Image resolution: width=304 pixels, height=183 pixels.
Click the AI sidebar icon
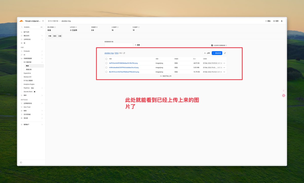click(22, 55)
